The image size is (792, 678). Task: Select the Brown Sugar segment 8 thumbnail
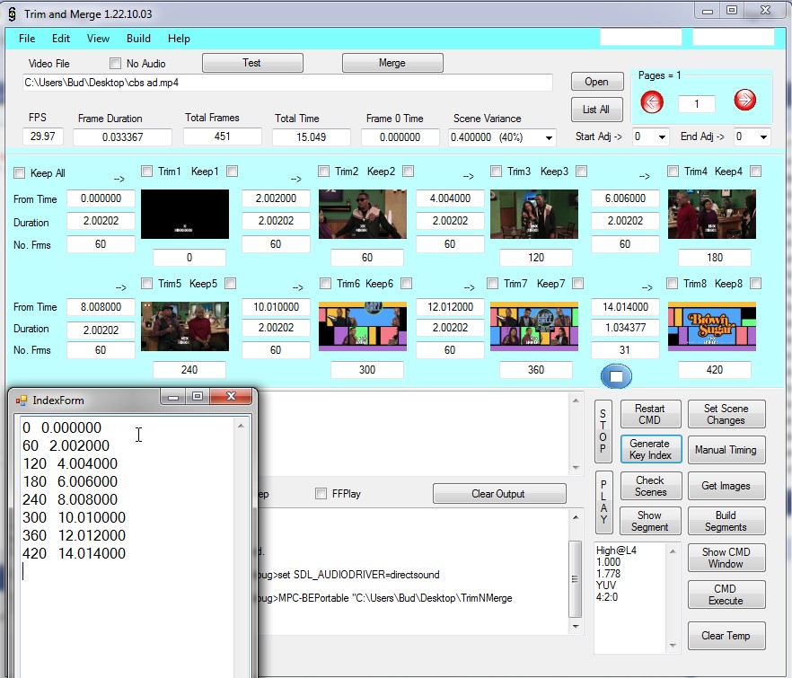[x=712, y=326]
